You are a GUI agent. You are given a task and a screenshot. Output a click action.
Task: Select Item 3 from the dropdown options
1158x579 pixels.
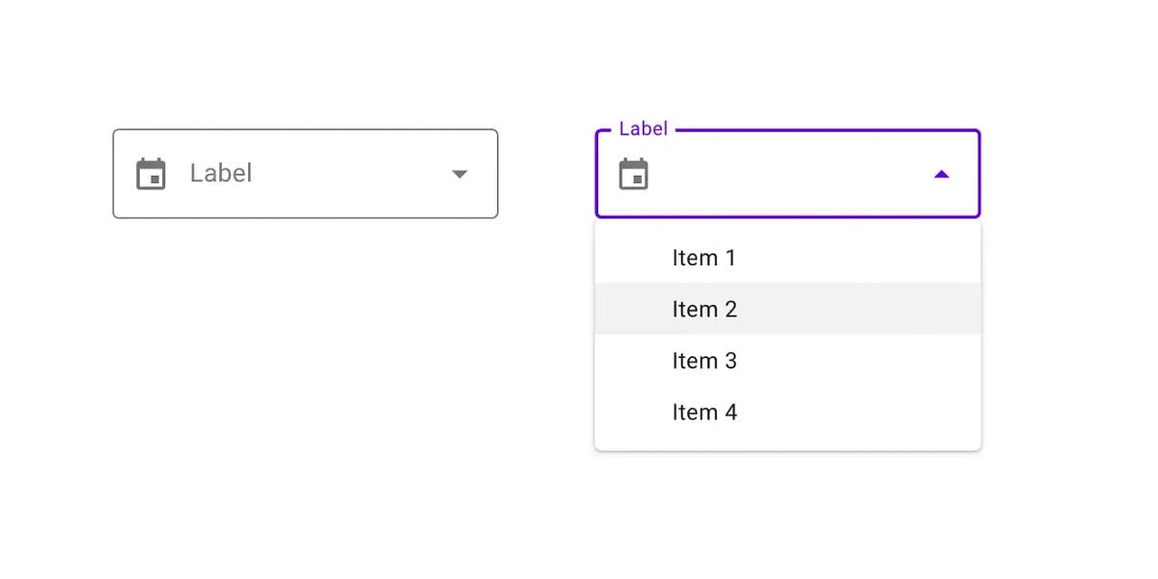(704, 360)
